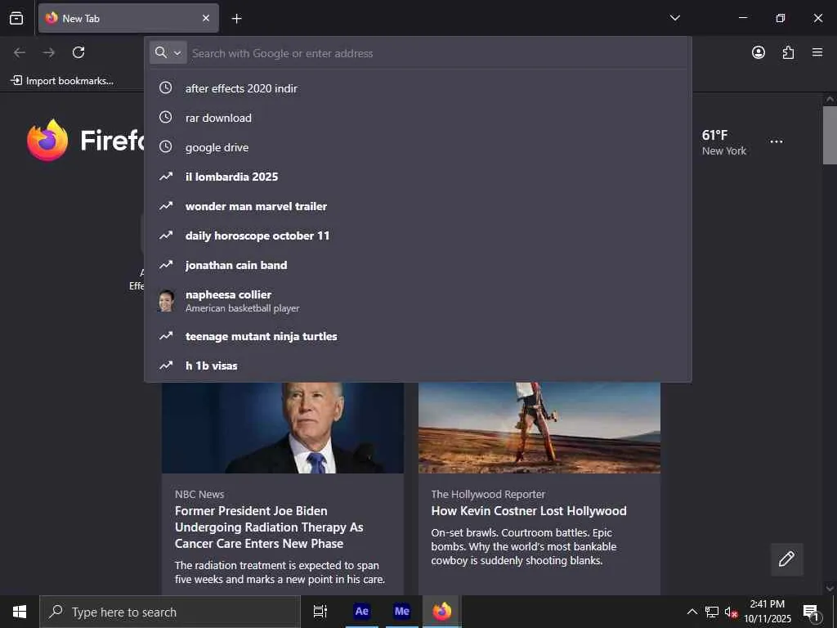837x628 pixels.
Task: Choose 'teenage mutant ninja turtles' suggestion
Action: pyautogui.click(x=418, y=336)
